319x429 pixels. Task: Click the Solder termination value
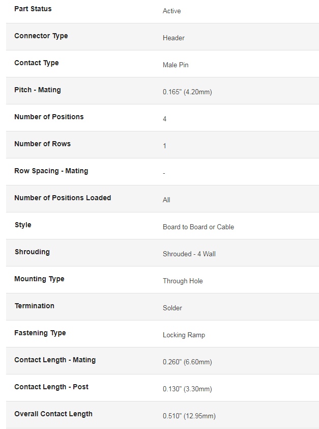(x=172, y=308)
